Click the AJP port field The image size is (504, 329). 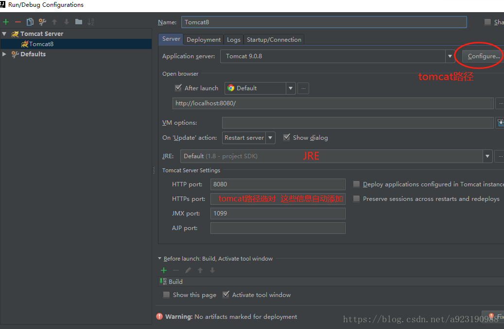pyautogui.click(x=278, y=228)
